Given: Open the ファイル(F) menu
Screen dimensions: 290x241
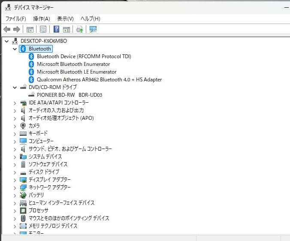Looking at the screenshot, I should tap(16, 19).
